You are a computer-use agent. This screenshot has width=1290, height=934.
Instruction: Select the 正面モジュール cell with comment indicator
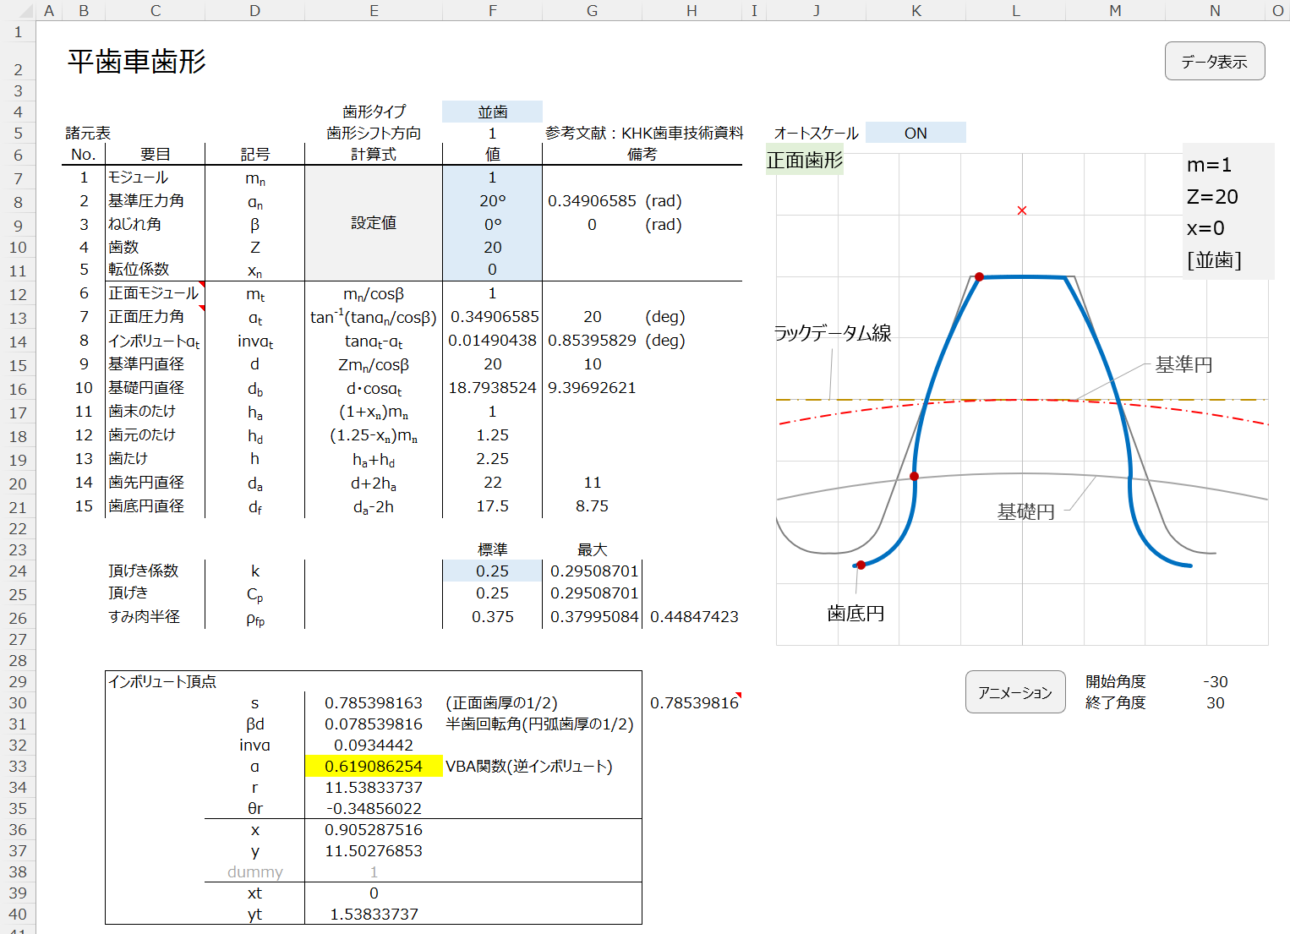coord(154,293)
